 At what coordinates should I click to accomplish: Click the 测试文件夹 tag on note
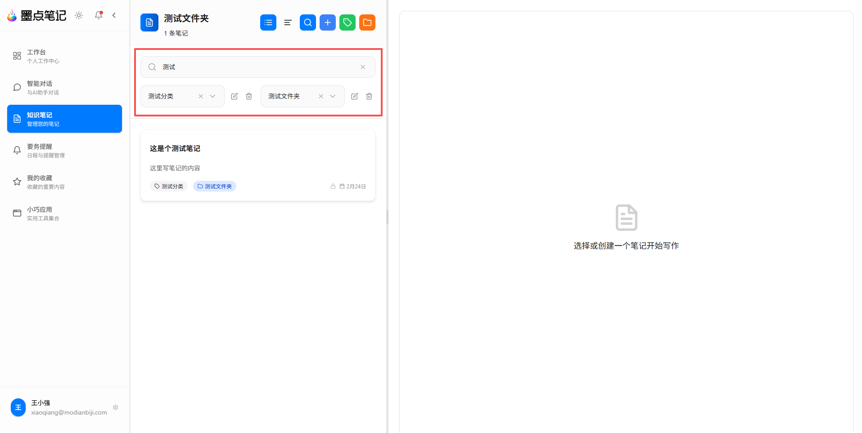point(215,186)
